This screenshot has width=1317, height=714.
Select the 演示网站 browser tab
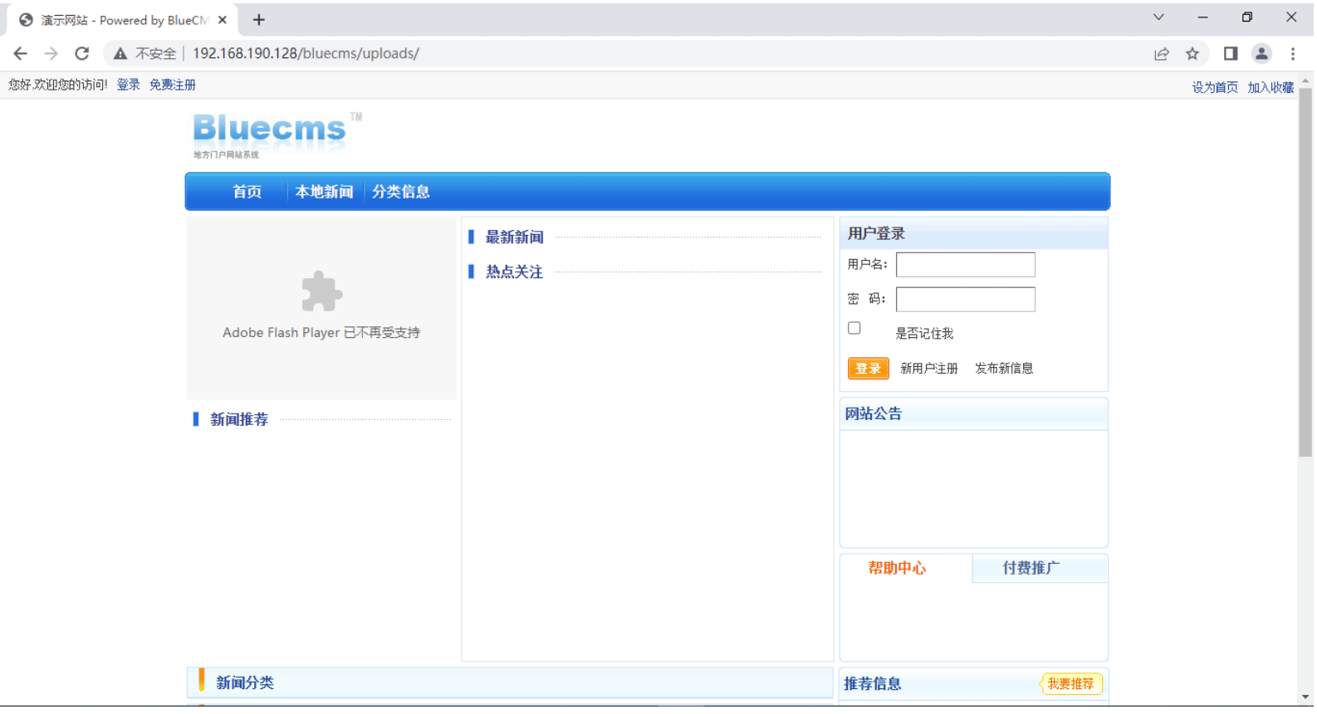[123, 20]
